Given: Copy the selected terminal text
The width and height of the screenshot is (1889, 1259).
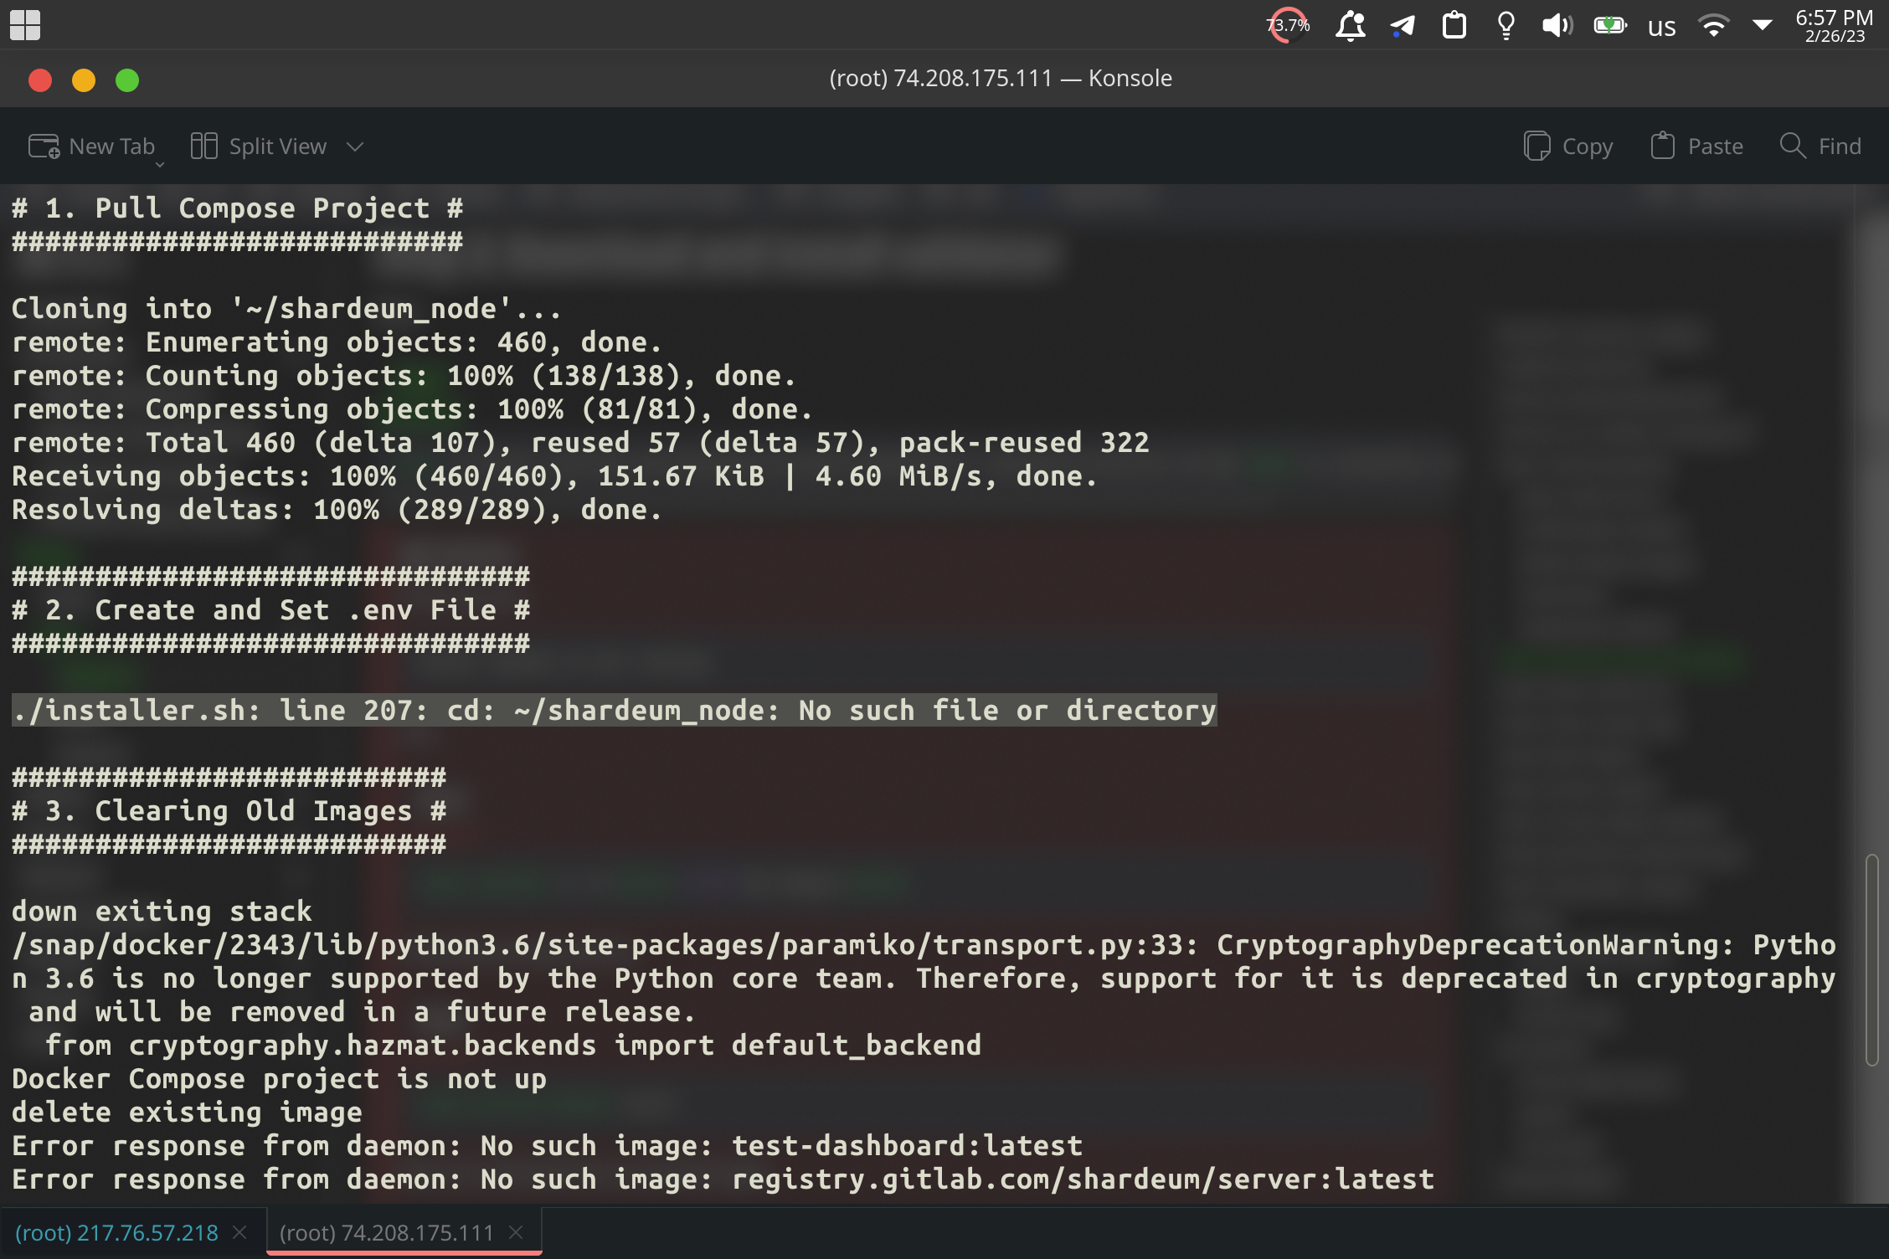Looking at the screenshot, I should (x=1567, y=146).
